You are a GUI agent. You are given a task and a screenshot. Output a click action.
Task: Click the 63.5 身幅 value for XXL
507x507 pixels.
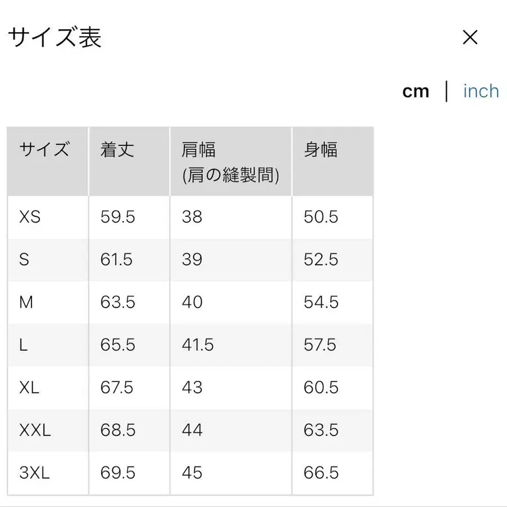coord(320,430)
